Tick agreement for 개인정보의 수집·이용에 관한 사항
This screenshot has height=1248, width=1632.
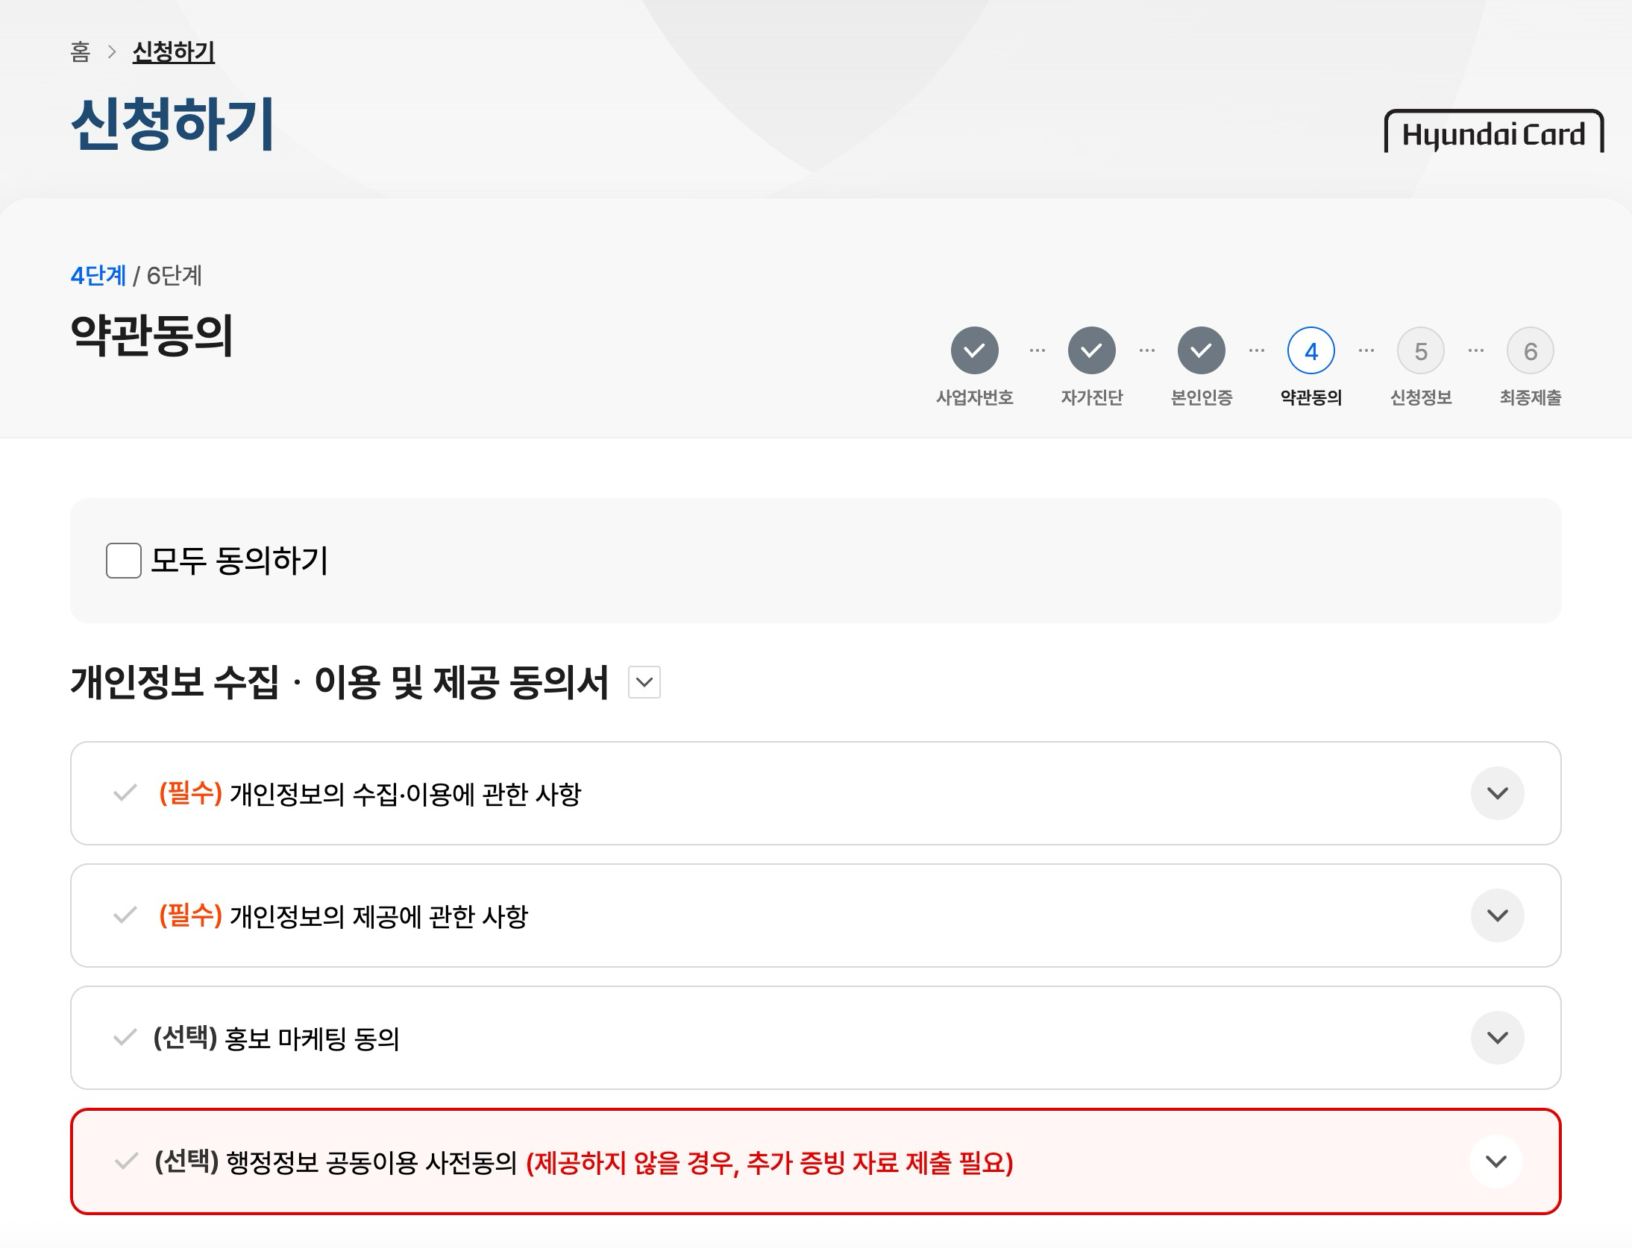coord(125,792)
